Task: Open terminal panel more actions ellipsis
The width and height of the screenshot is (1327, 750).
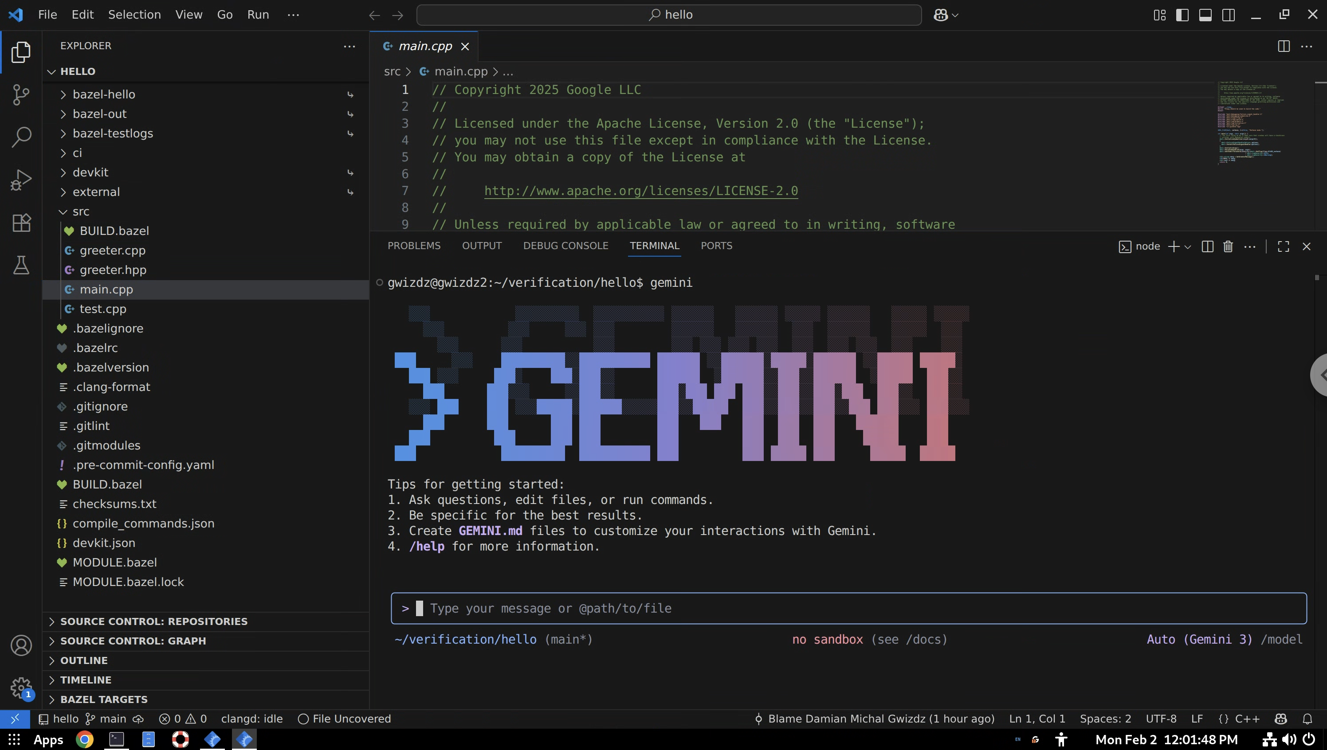Action: pos(1250,247)
